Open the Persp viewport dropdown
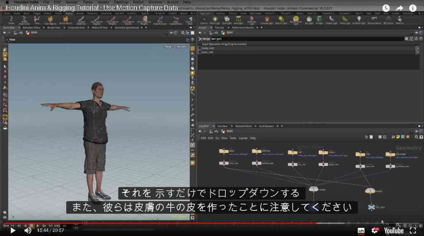Image resolution: width=424 pixels, height=236 pixels. click(x=169, y=47)
